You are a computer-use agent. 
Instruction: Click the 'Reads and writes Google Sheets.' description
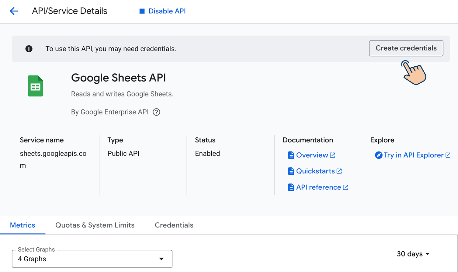tap(122, 94)
